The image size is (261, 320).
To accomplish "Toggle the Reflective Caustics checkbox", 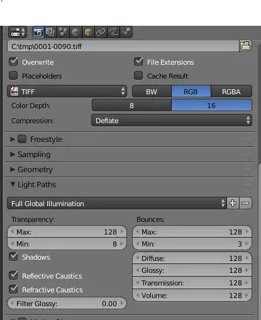I will pos(13,275).
